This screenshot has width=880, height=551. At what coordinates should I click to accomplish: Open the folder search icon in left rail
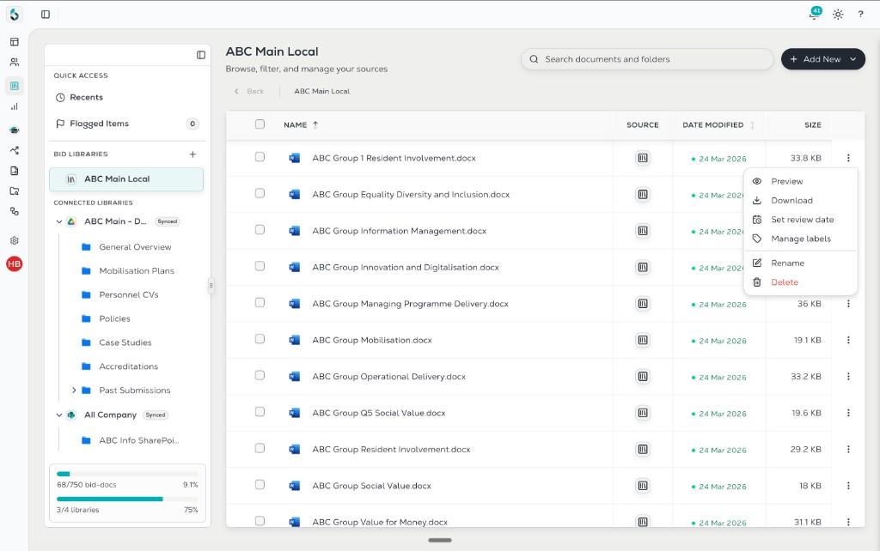pos(15,191)
